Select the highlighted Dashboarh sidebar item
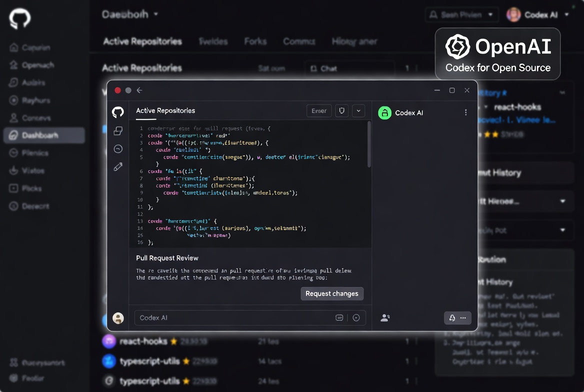This screenshot has width=584, height=392. (x=44, y=135)
